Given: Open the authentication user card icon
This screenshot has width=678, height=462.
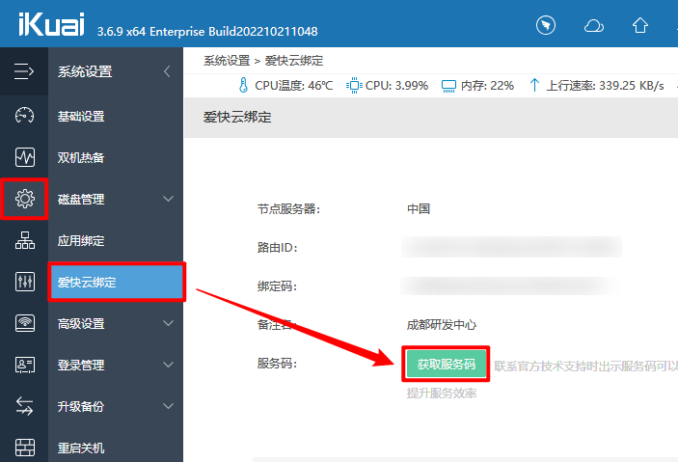Looking at the screenshot, I should pos(25,365).
